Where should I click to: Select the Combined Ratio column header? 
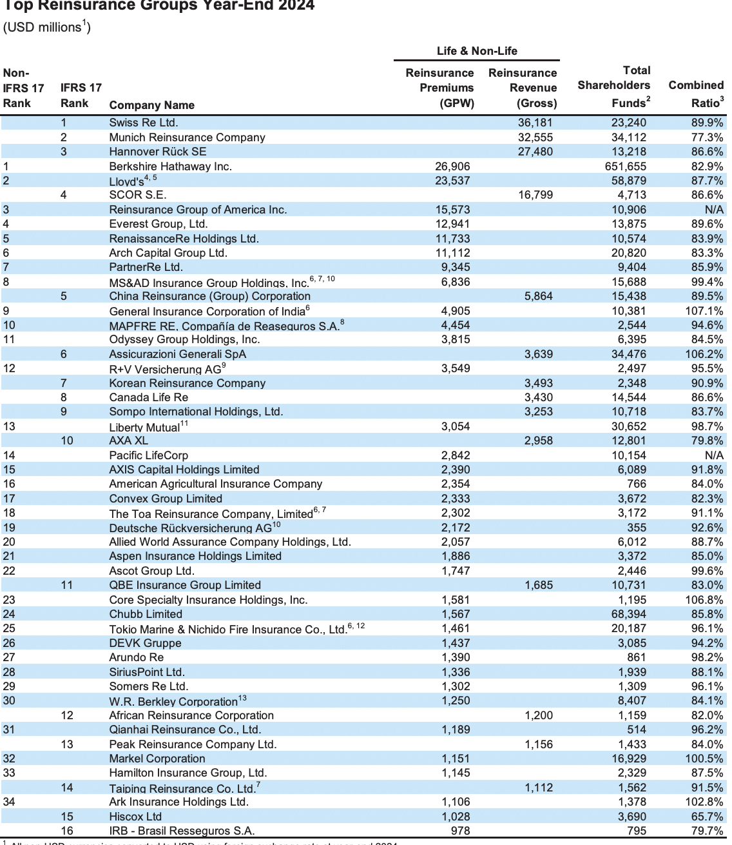pos(696,94)
